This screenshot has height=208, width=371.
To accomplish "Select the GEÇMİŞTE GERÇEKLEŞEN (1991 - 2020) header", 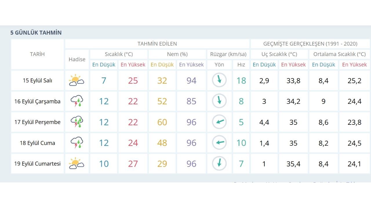I will tap(310, 44).
